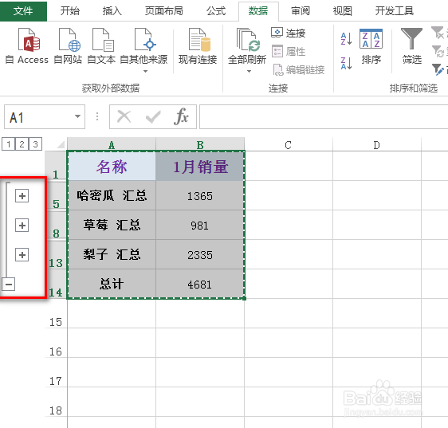The height and width of the screenshot is (428, 448).
Task: Click the Insert Function fx button
Action: point(181,116)
